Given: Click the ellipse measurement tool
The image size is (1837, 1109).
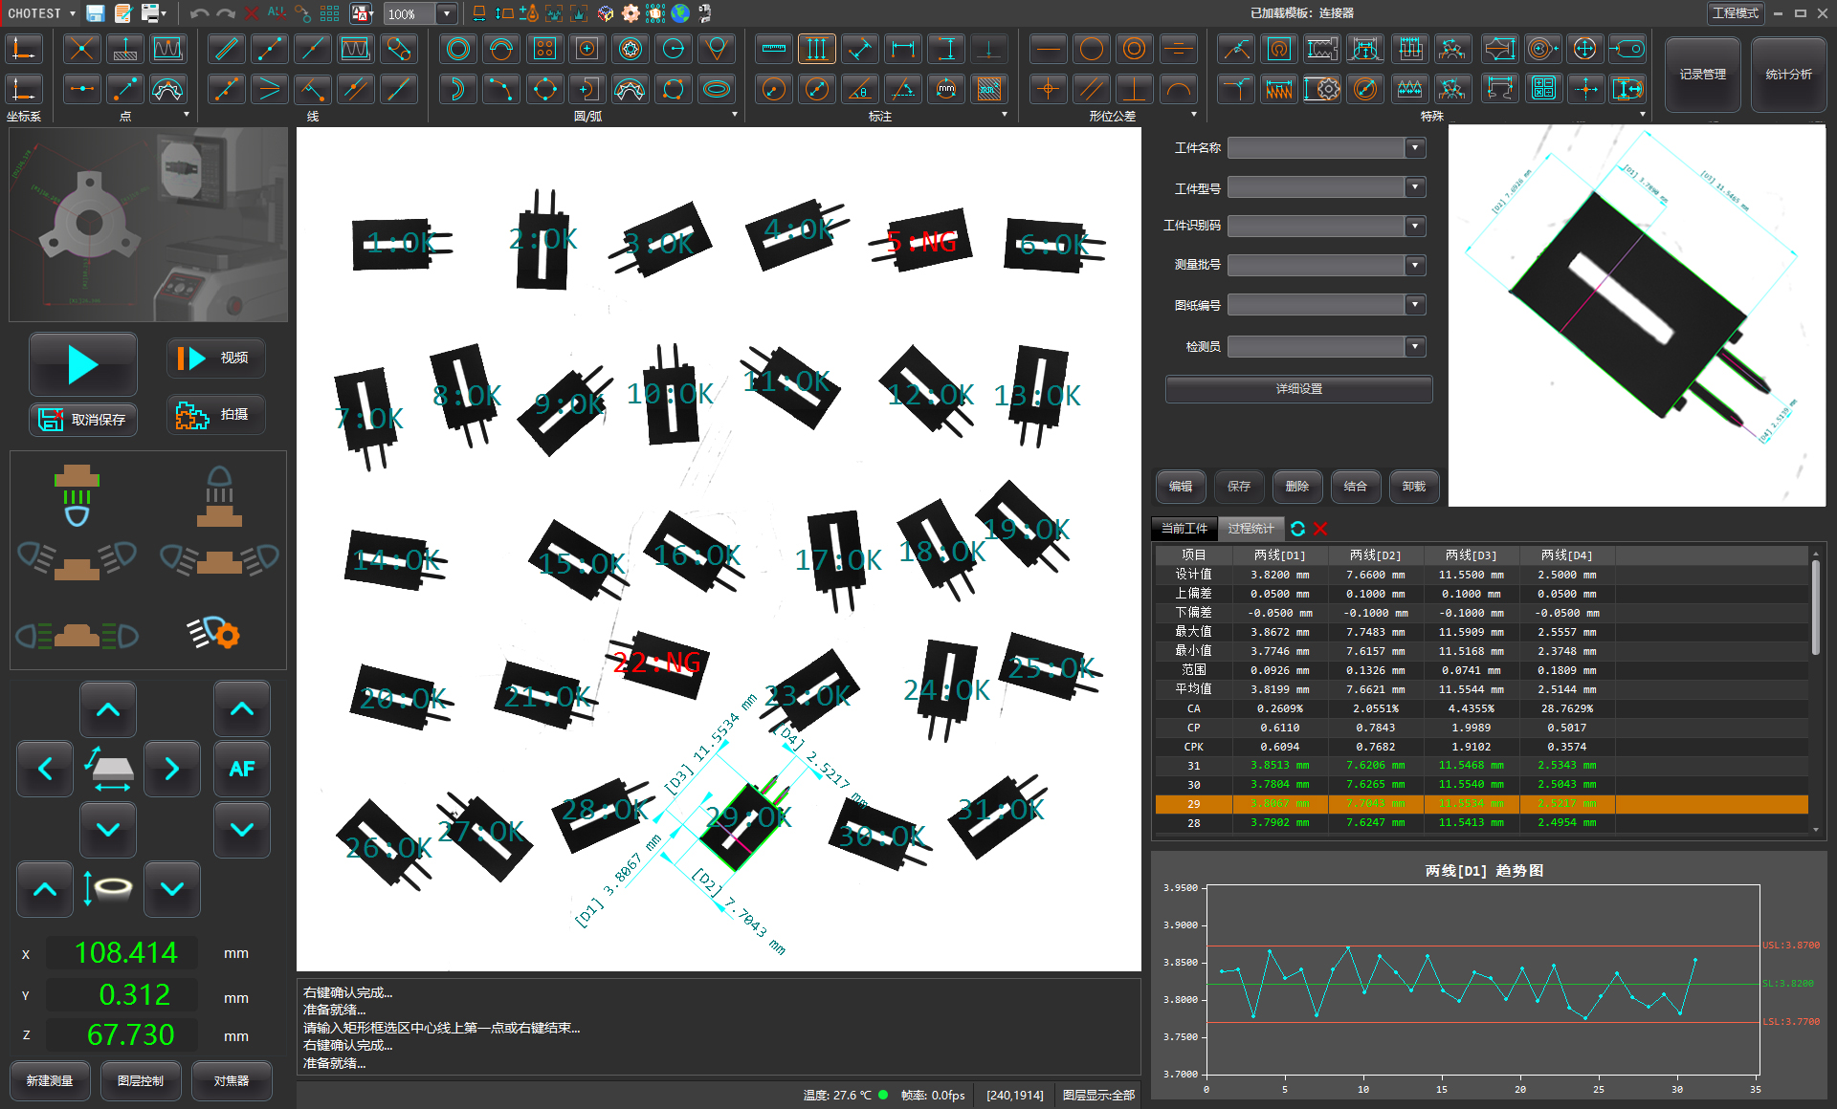Looking at the screenshot, I should coord(717,90).
